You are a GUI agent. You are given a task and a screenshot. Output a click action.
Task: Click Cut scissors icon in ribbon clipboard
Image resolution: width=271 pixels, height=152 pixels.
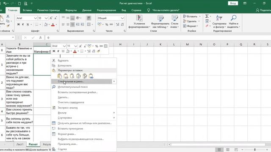pos(8,16)
